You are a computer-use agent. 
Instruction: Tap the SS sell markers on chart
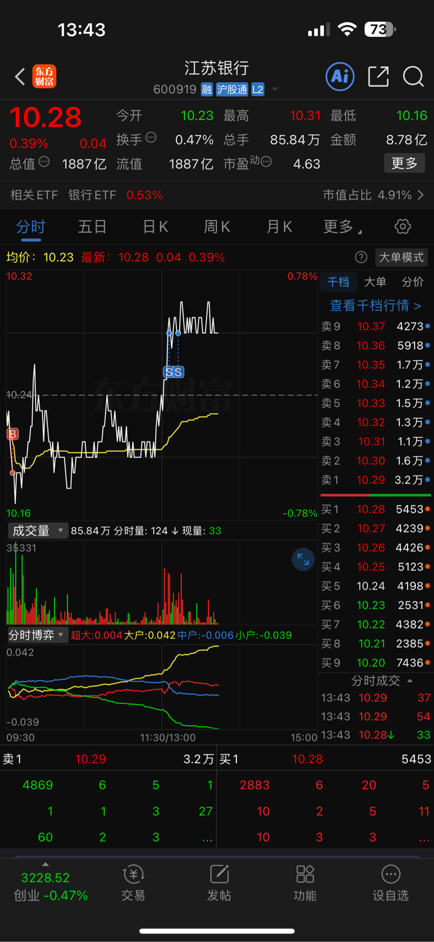point(173,372)
